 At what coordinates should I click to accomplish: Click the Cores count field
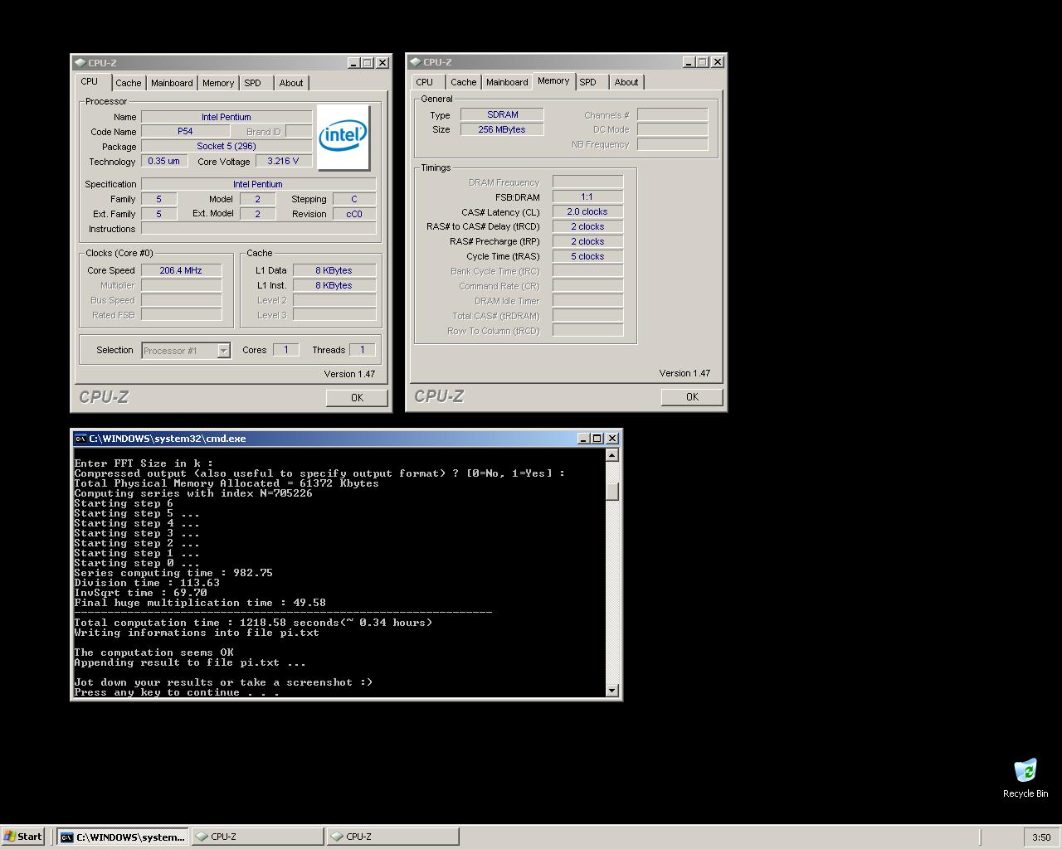(285, 350)
